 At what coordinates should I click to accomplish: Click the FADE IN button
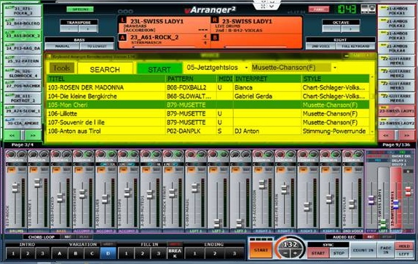coord(385,250)
